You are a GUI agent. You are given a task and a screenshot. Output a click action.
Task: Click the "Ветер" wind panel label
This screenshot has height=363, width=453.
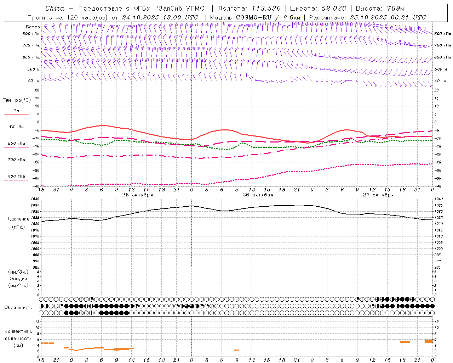click(33, 27)
